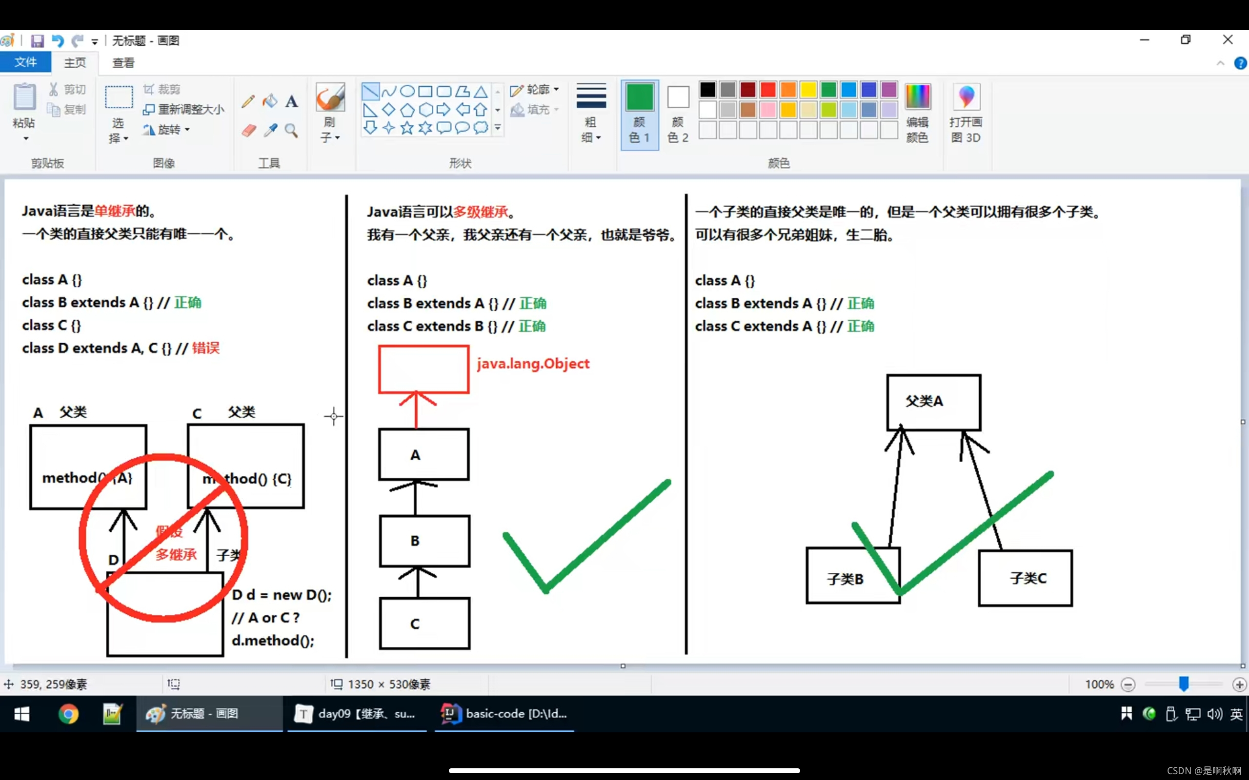The width and height of the screenshot is (1249, 780).
Task: Switch to the View (查看) tab
Action: click(x=123, y=62)
